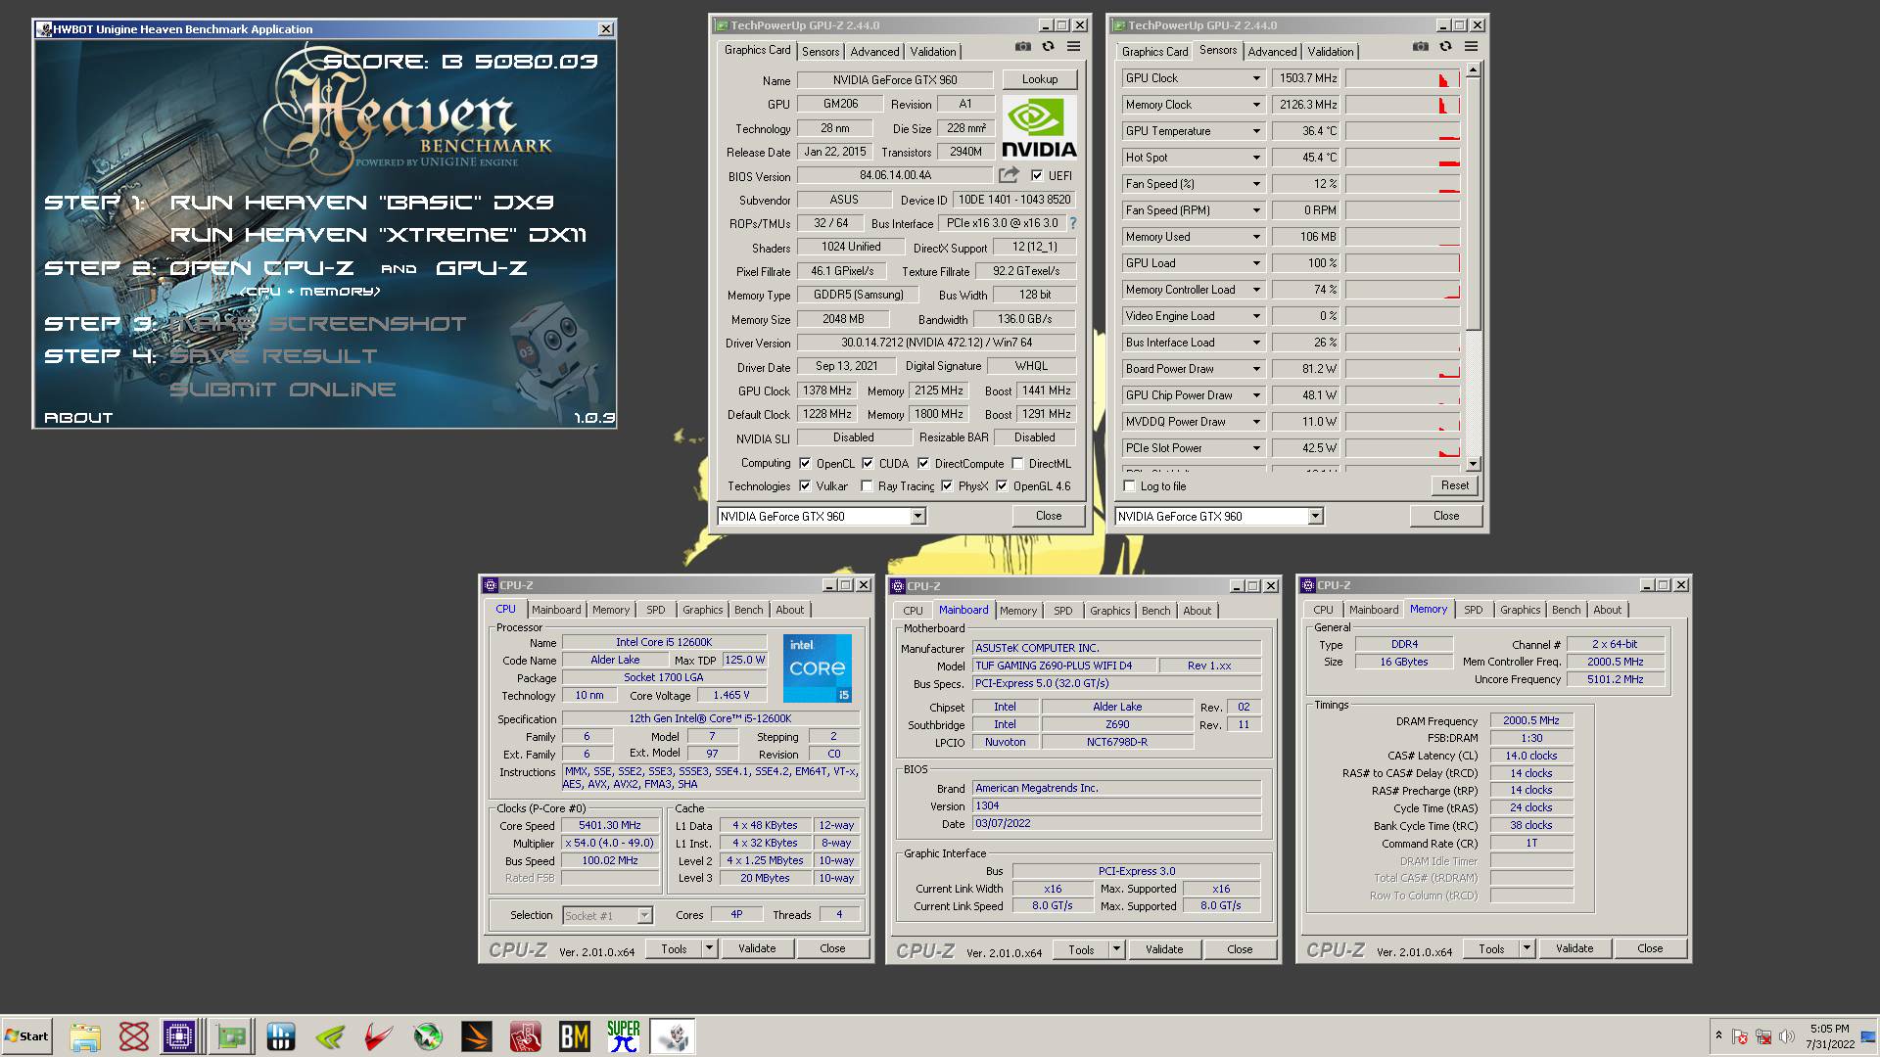Click the BIOS share/export arrow icon

click(x=1009, y=175)
